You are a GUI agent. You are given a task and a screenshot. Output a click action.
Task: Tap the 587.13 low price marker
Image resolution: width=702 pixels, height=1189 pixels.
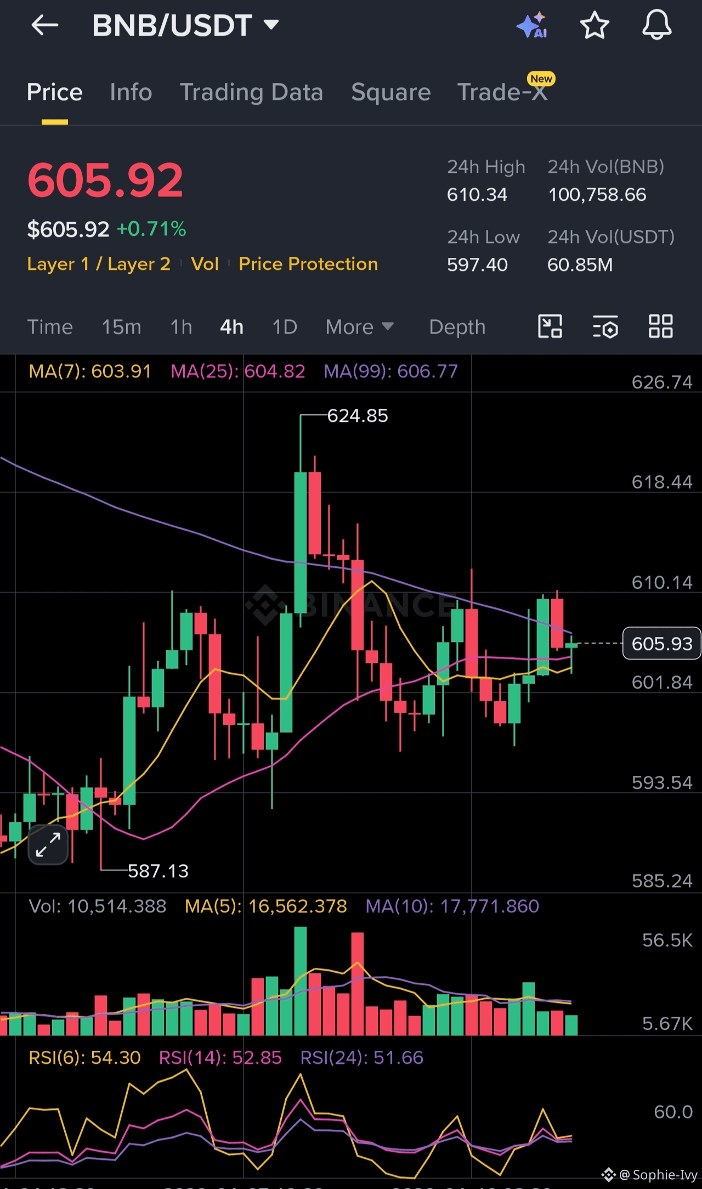click(x=158, y=871)
